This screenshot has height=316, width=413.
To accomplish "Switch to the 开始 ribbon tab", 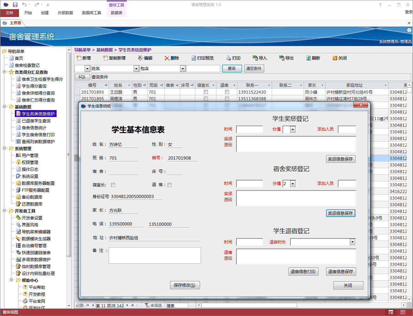I will click(x=28, y=13).
